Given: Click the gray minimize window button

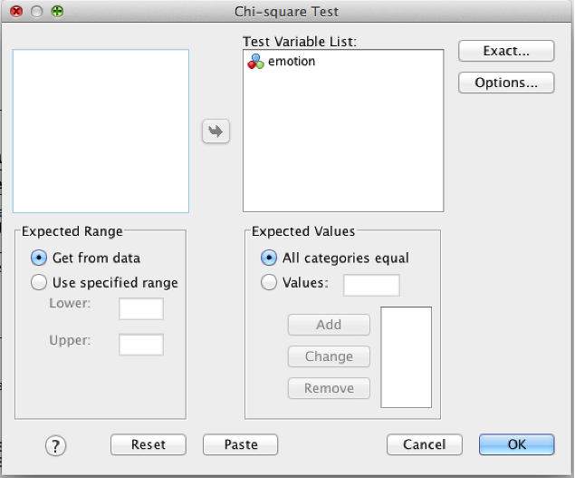Looking at the screenshot, I should 36,12.
